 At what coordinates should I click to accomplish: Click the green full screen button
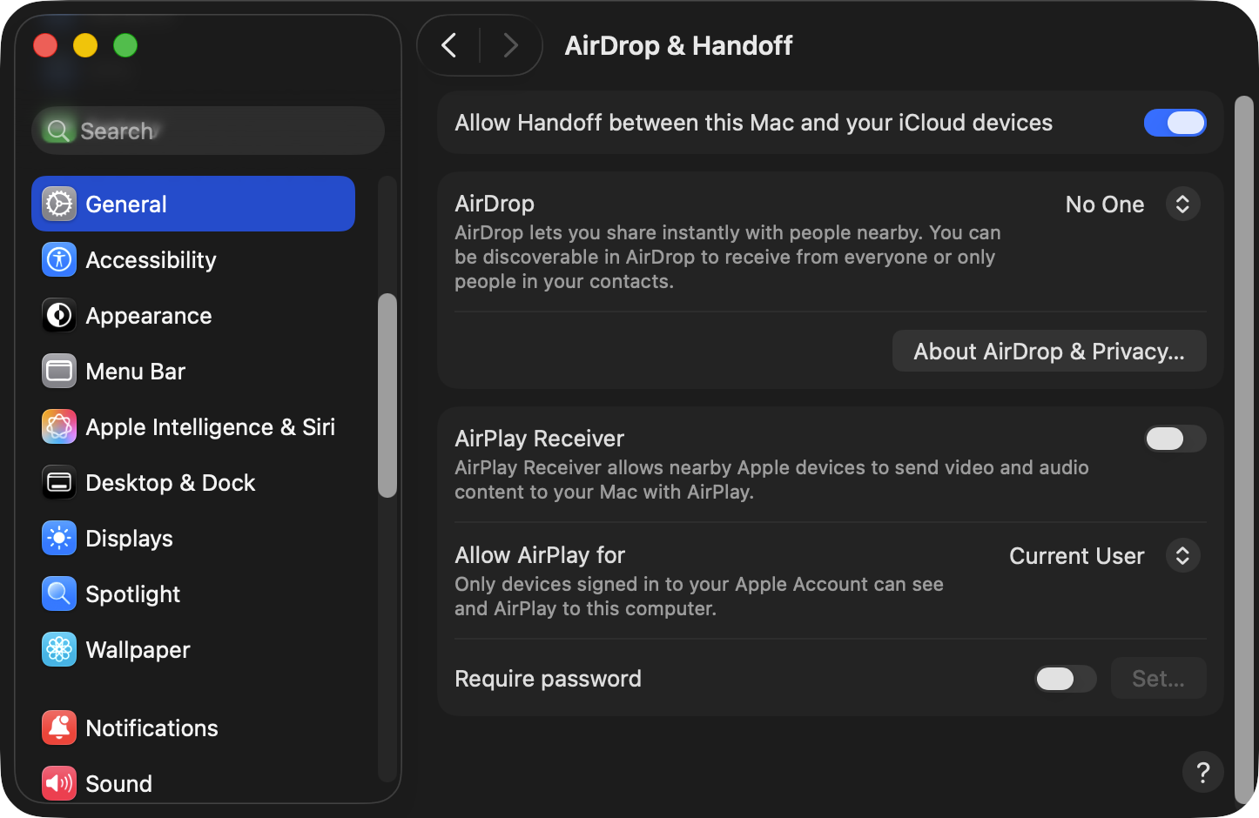pos(125,45)
